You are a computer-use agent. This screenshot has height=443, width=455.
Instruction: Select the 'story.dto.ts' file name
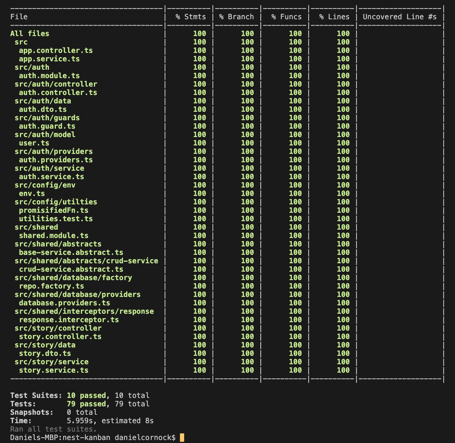(x=45, y=353)
